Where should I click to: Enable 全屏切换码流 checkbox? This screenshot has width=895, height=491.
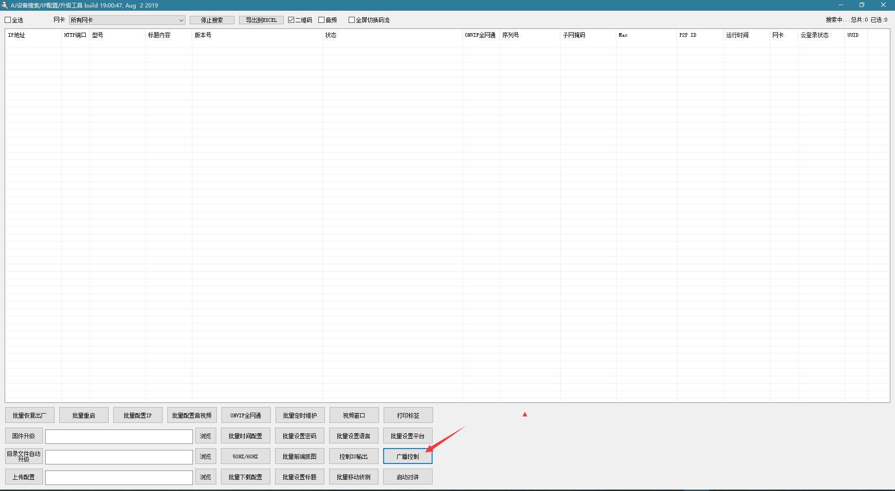point(352,20)
